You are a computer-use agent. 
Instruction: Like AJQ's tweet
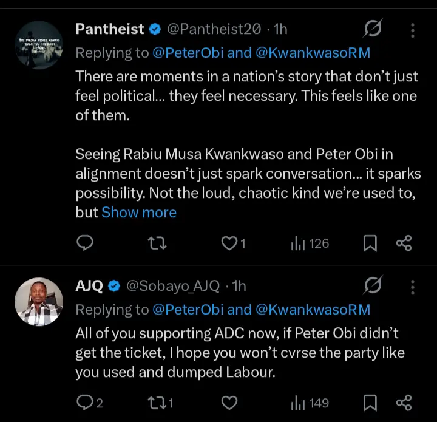(229, 403)
